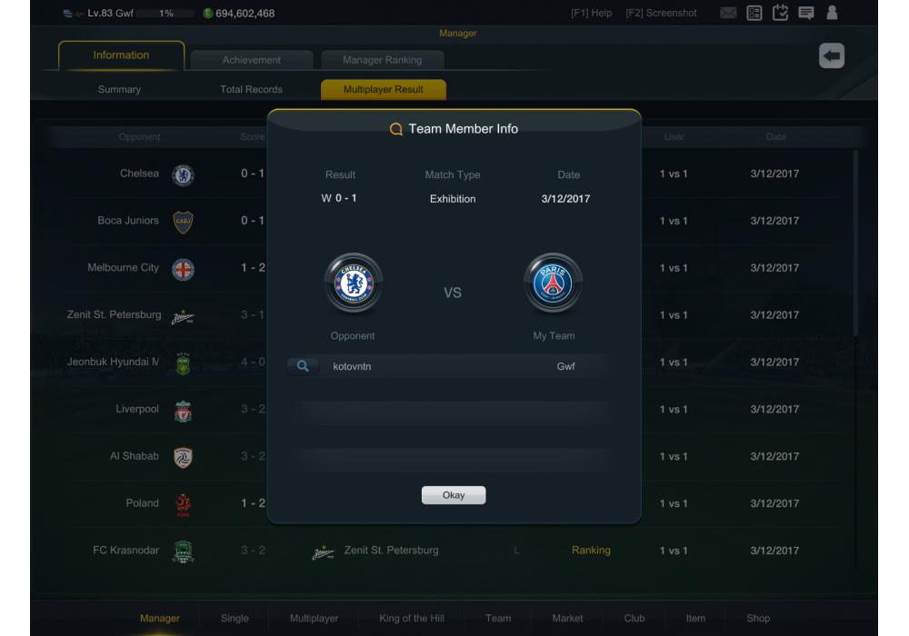
Task: Open the Summary sub-tab
Action: 119,89
